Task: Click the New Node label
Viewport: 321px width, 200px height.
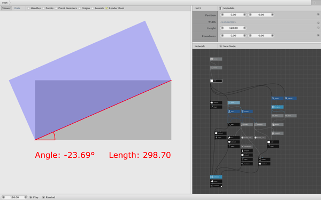Action: click(x=230, y=46)
